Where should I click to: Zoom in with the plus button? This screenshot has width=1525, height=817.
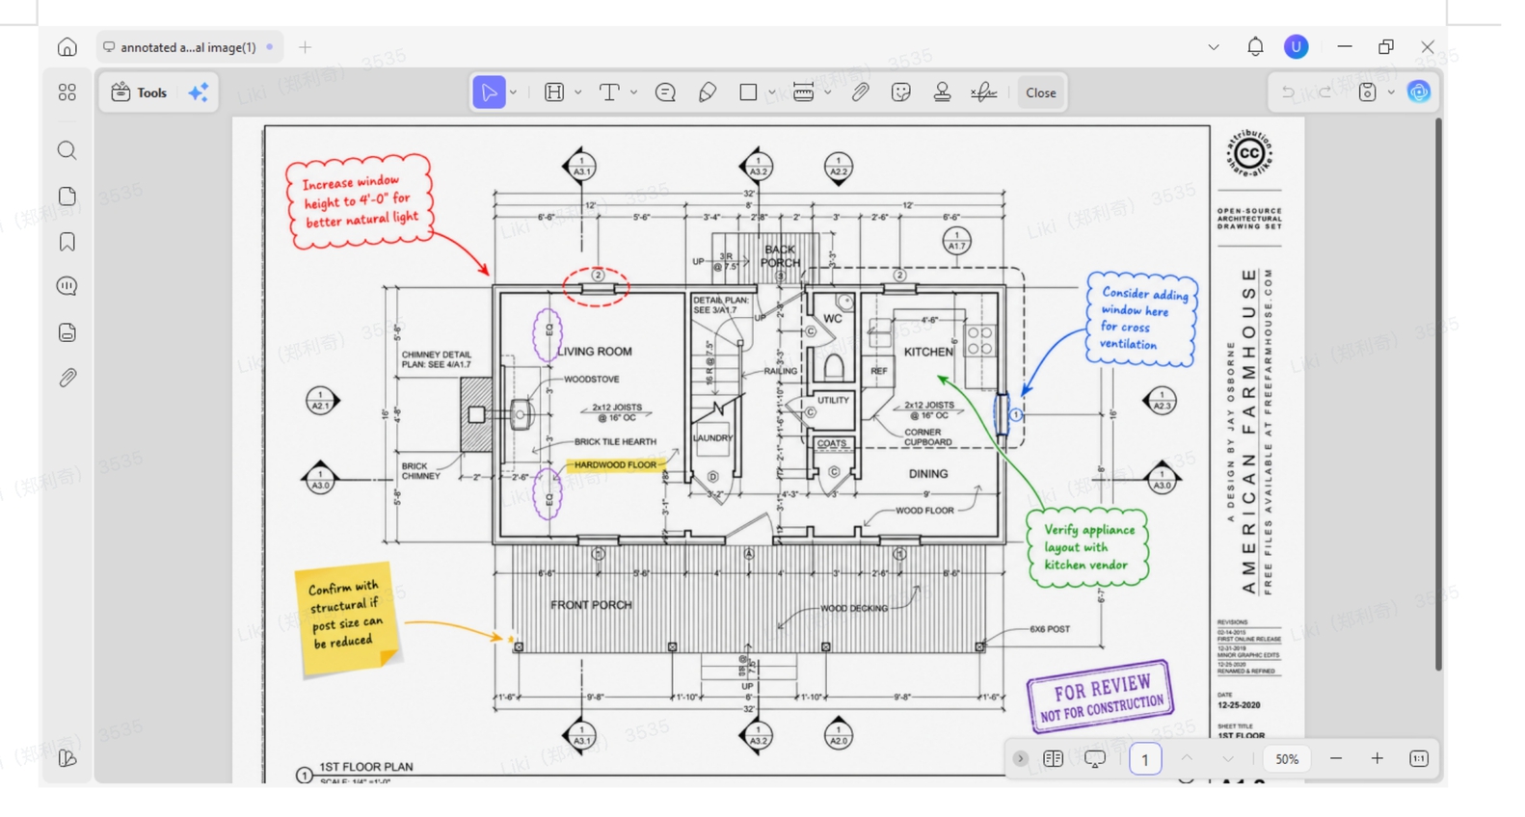[1378, 758]
